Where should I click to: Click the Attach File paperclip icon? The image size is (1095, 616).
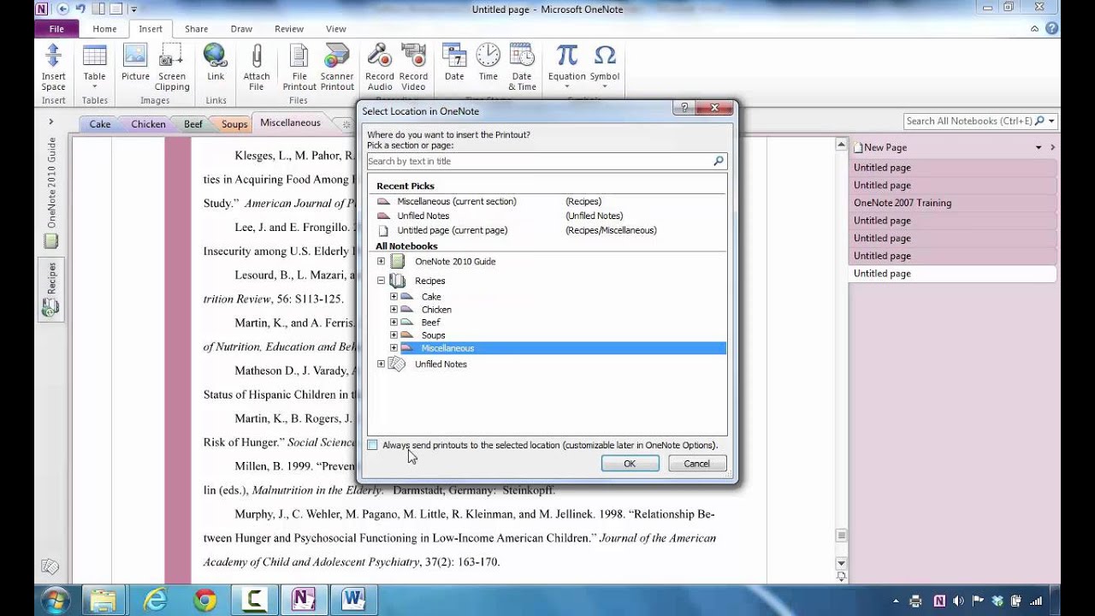pyautogui.click(x=256, y=56)
